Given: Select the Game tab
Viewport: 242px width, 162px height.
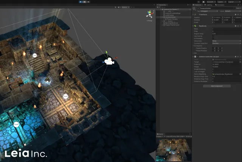Looking at the screenshot, I should [x=160, y=134].
